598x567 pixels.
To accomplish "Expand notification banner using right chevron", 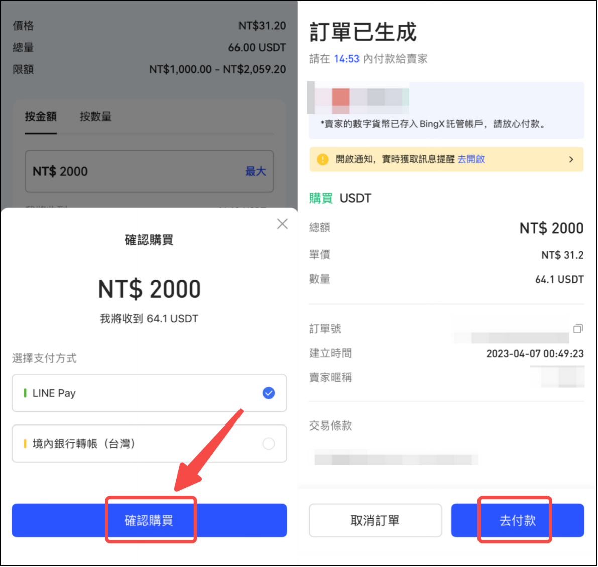I will pos(571,159).
